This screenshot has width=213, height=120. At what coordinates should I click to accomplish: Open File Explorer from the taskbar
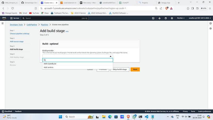(x=104, y=117)
